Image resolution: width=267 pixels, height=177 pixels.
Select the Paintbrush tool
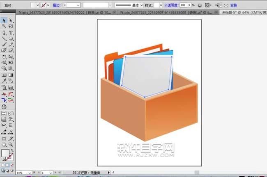pyautogui.click(x=4, y=45)
